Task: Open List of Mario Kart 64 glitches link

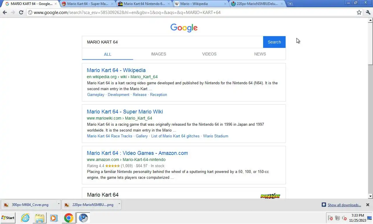Action: point(175,136)
